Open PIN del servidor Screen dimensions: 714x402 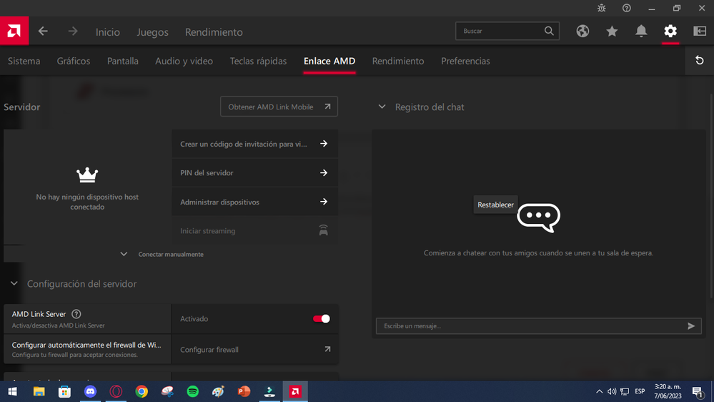tap(254, 172)
